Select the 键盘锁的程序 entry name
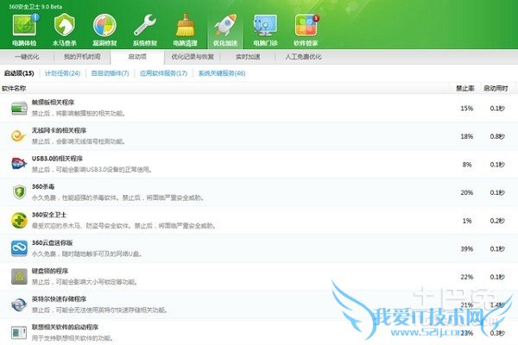 (x=50, y=271)
